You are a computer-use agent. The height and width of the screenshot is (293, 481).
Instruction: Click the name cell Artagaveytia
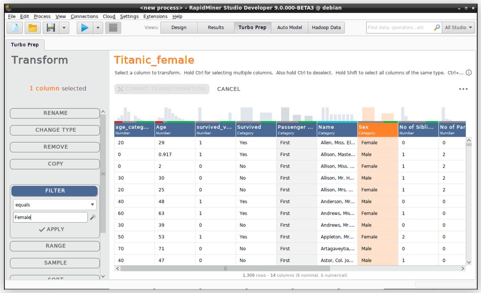337,249
